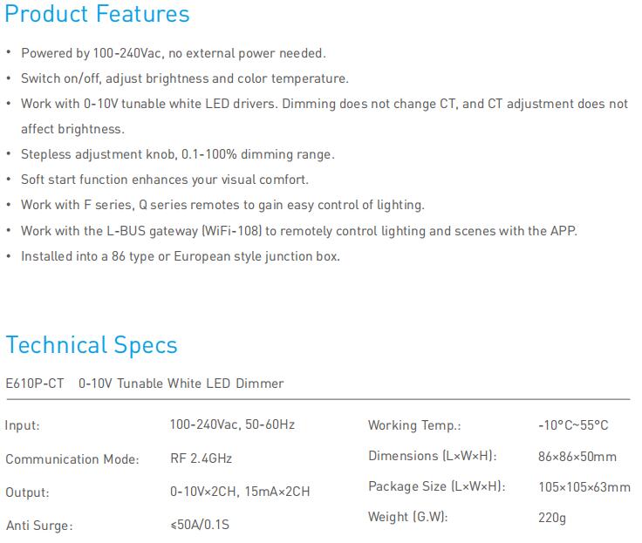Click the 220g weight value
Viewport: 642px width, 543px height.
(552, 518)
